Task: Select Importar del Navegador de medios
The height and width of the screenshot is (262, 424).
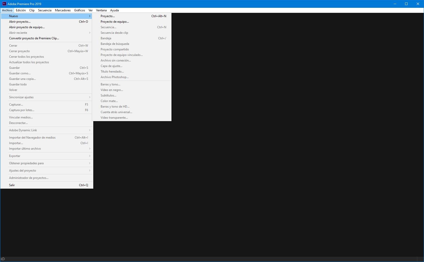Action: pos(47,138)
